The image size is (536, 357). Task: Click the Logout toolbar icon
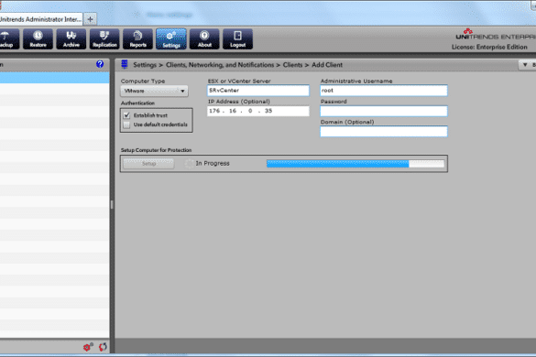click(237, 39)
